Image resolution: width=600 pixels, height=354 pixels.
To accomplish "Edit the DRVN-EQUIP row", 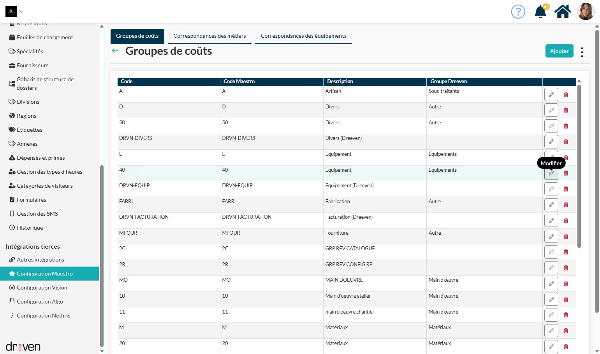I will (551, 189).
